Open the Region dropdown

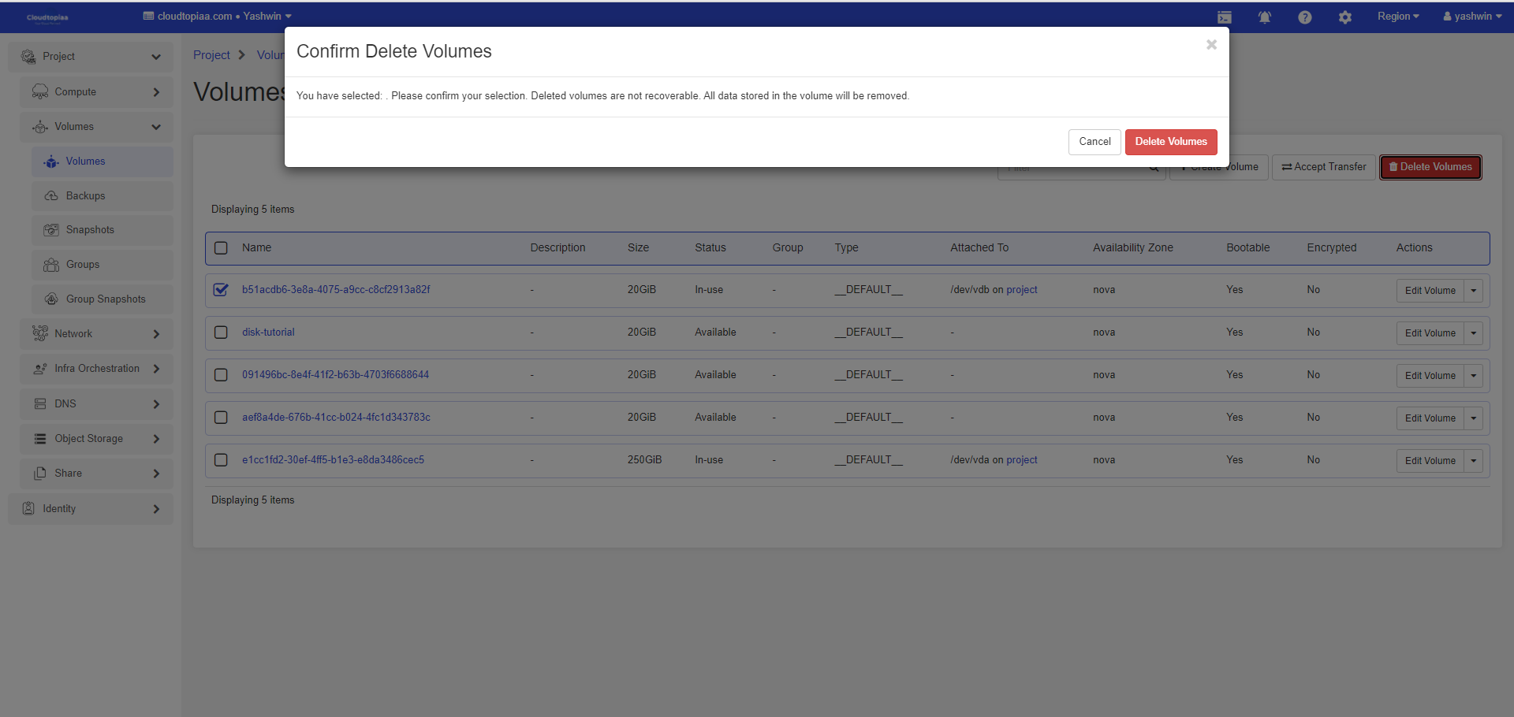click(1397, 17)
